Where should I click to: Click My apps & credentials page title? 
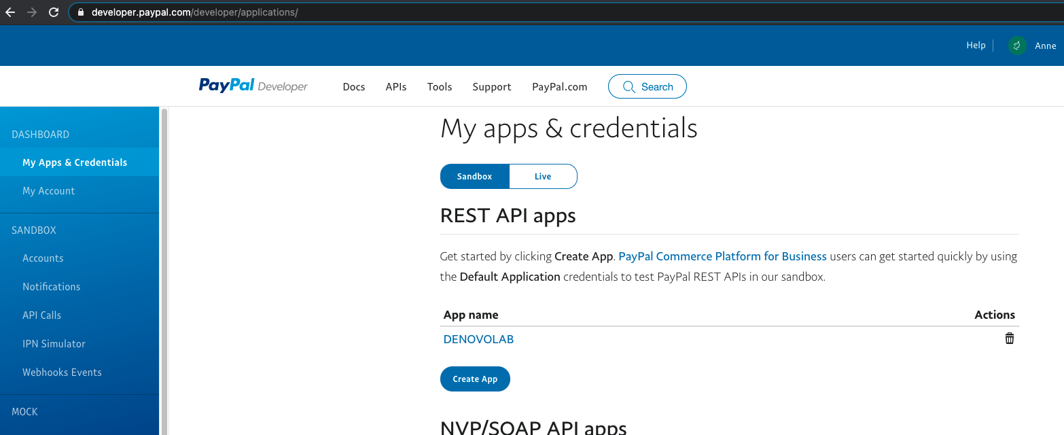[x=569, y=128]
